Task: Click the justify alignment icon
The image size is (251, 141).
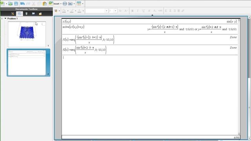Action: 179,11
